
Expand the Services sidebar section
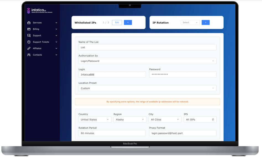click(56, 22)
